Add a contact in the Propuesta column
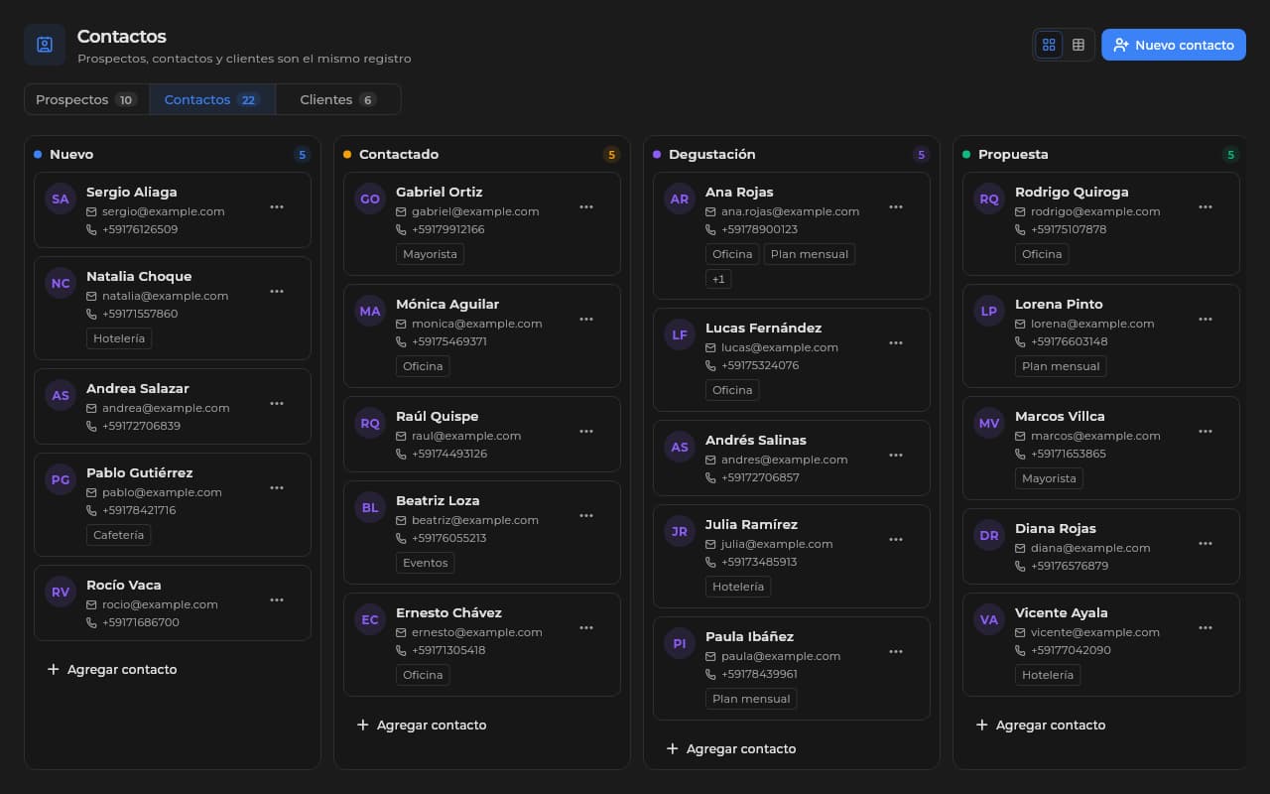 [x=1041, y=725]
